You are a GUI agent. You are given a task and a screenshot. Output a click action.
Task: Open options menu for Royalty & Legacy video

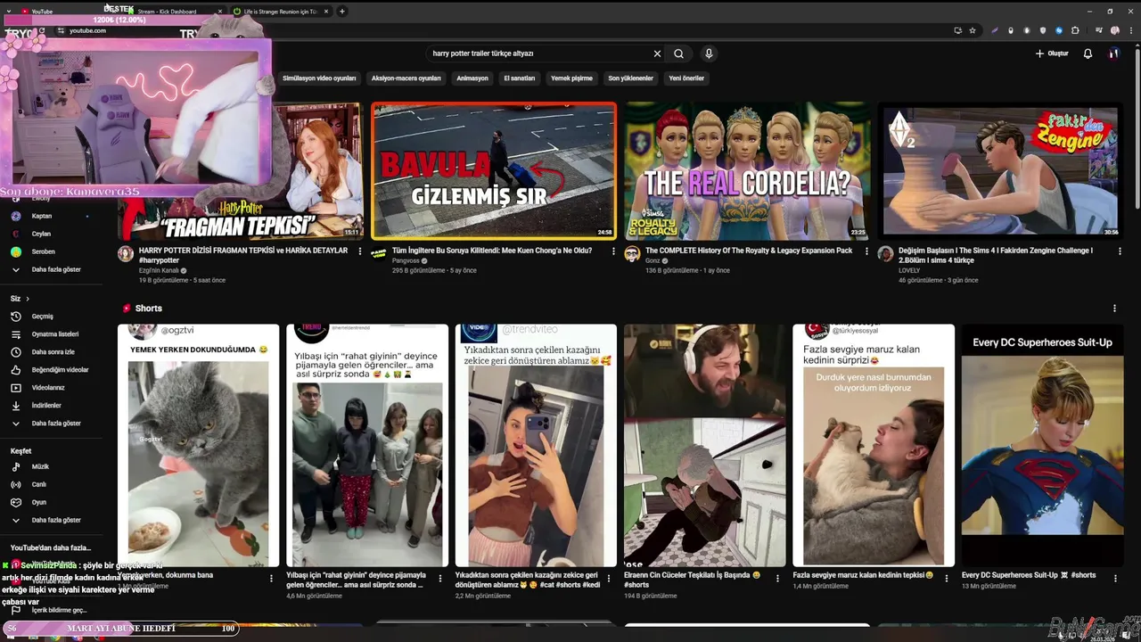pos(866,251)
